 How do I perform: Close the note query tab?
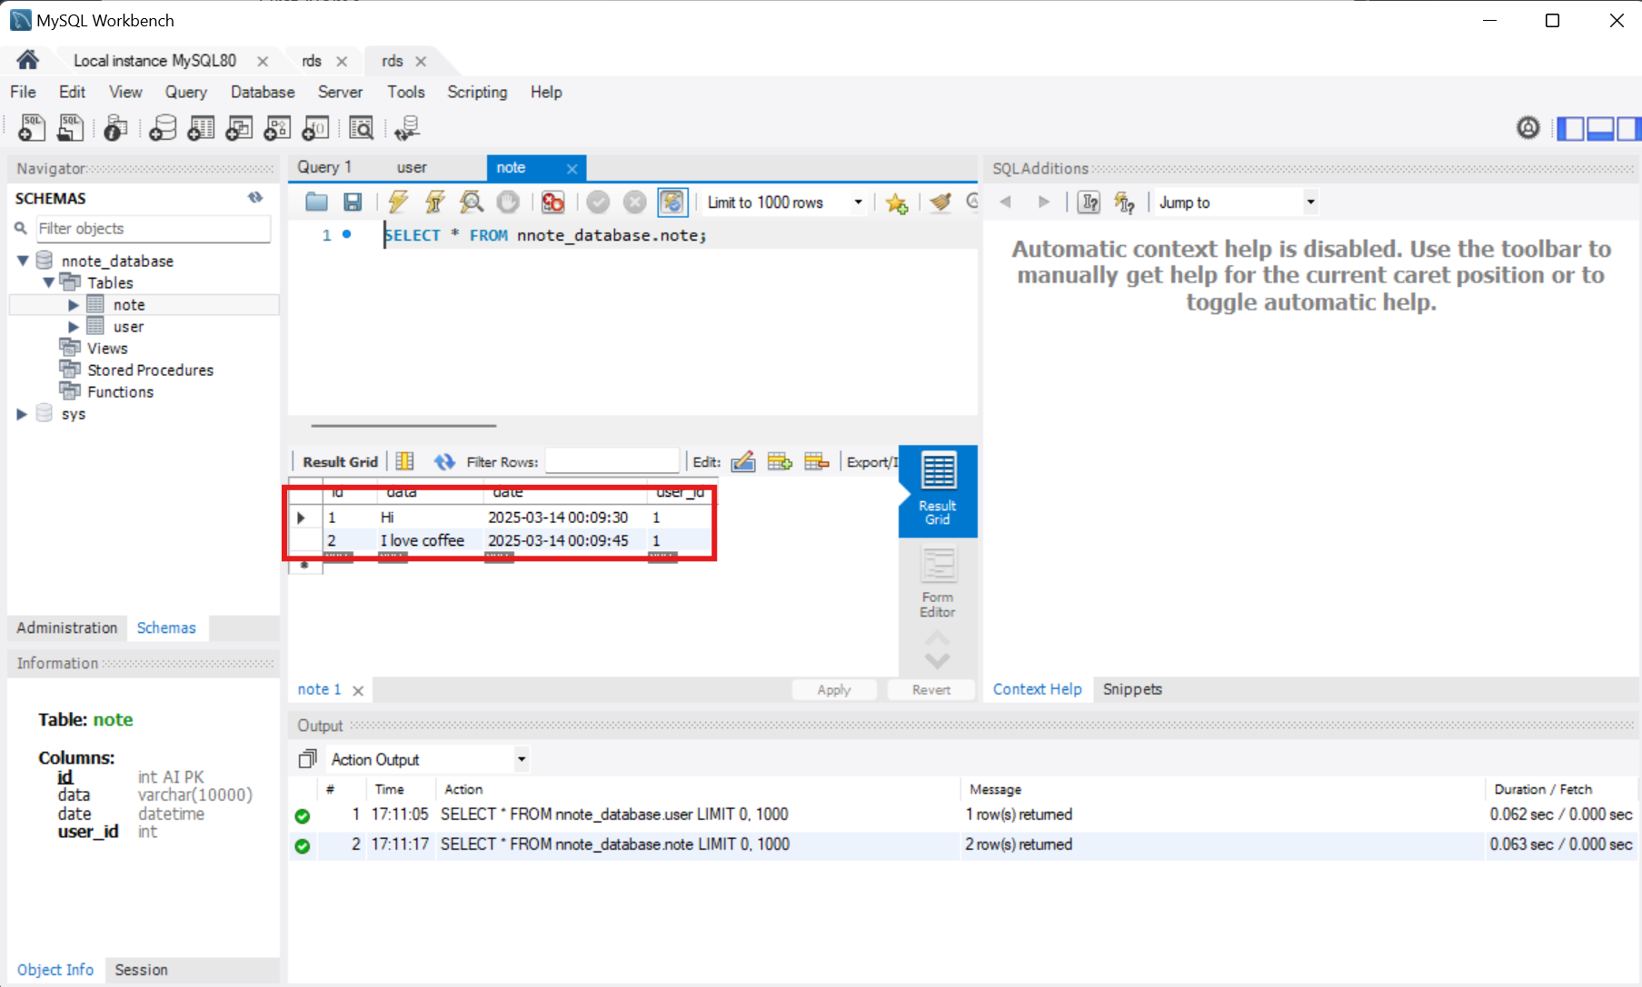[572, 169]
